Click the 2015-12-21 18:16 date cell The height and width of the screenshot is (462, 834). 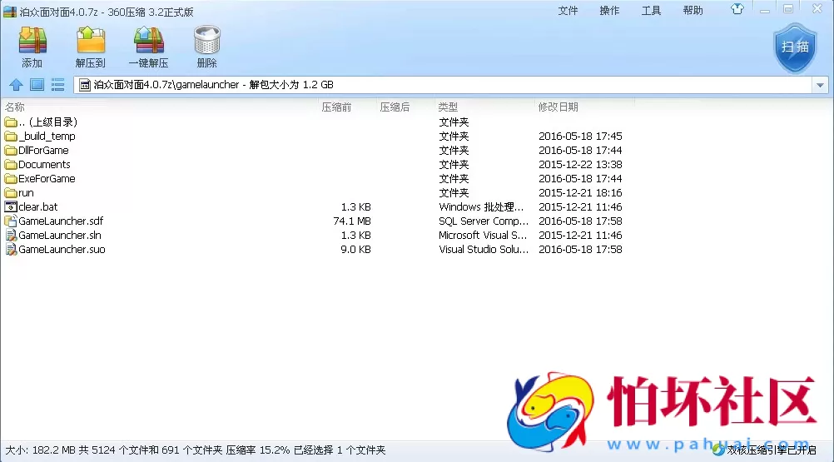click(x=580, y=193)
